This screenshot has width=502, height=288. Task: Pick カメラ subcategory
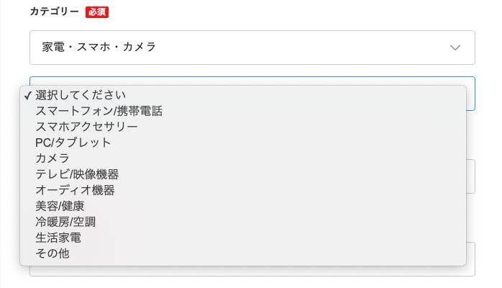(x=242, y=158)
